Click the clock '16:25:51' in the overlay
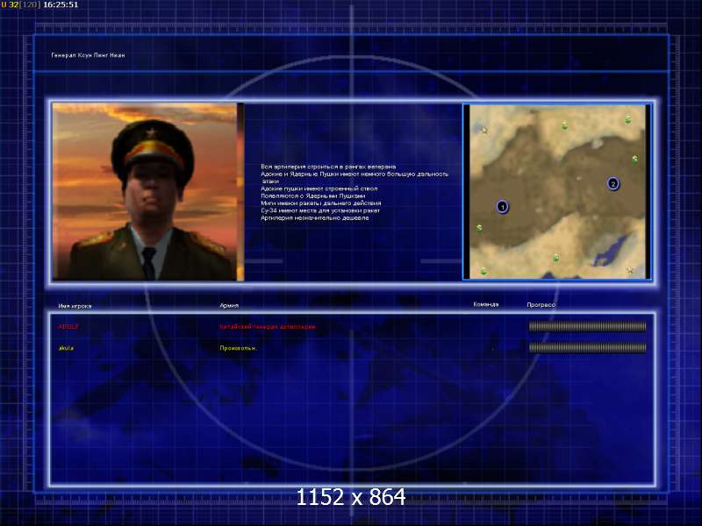Image resolution: width=702 pixels, height=526 pixels. 61,4
